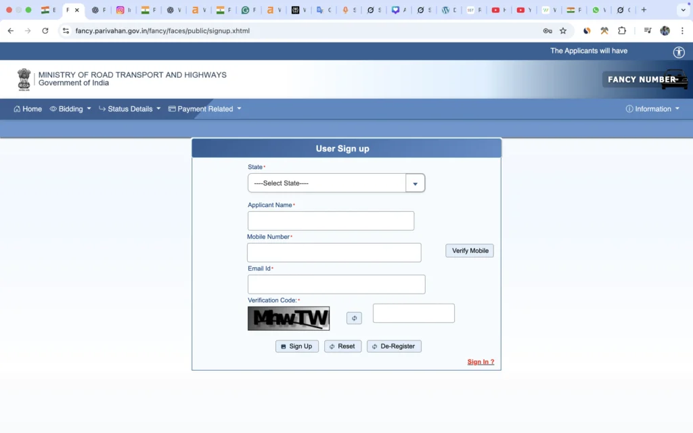Click the browser extensions puzzle icon

(x=622, y=30)
